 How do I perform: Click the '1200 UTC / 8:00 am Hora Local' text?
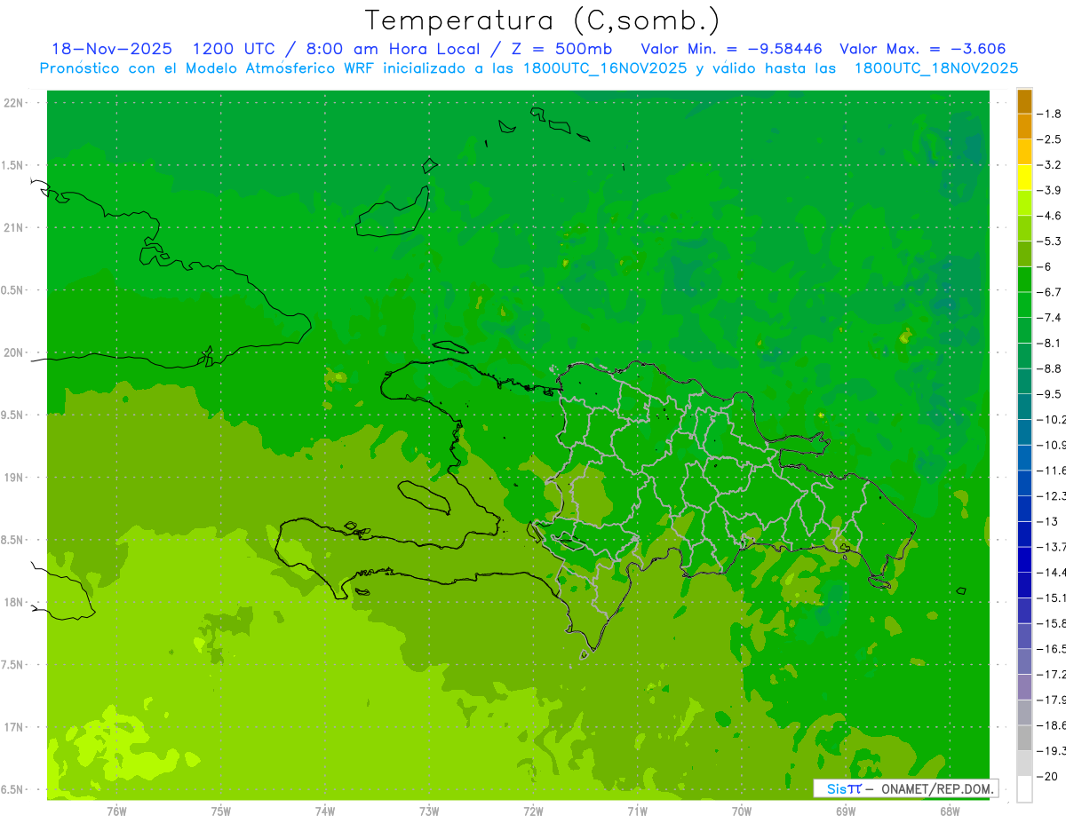335,49
